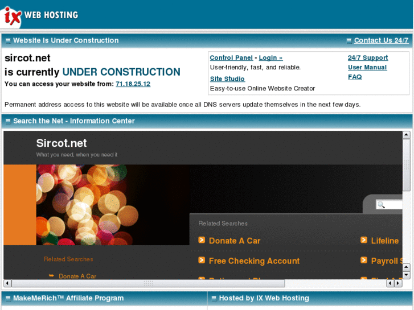Screen dimensions: 414x310
Task: Open the Contact Us 24/7 link
Action: (381, 40)
